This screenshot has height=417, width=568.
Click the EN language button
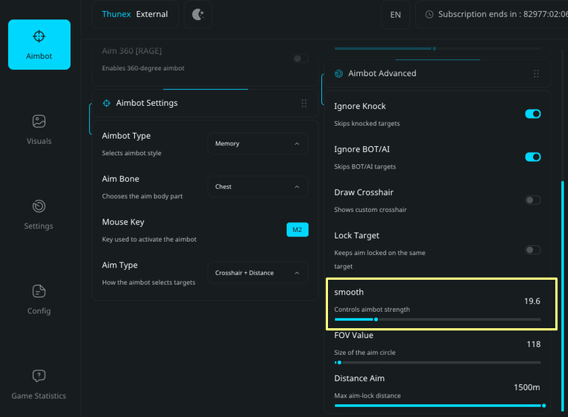[x=395, y=14]
